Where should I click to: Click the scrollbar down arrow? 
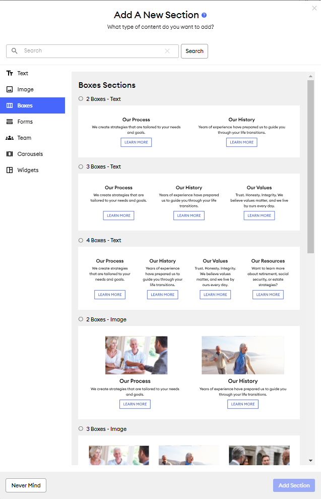(x=310, y=461)
